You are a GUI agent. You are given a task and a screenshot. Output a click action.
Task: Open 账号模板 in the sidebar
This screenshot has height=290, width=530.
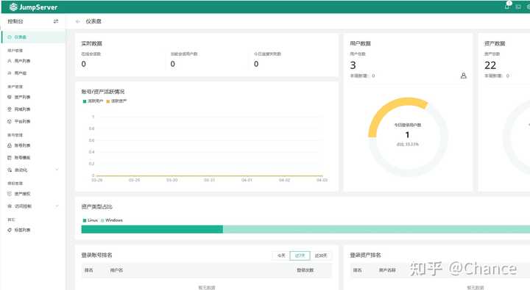[22, 157]
